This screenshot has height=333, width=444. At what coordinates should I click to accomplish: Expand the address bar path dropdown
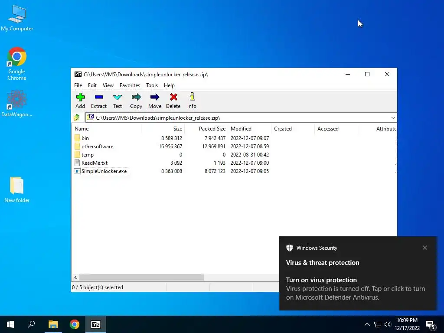tap(393, 118)
